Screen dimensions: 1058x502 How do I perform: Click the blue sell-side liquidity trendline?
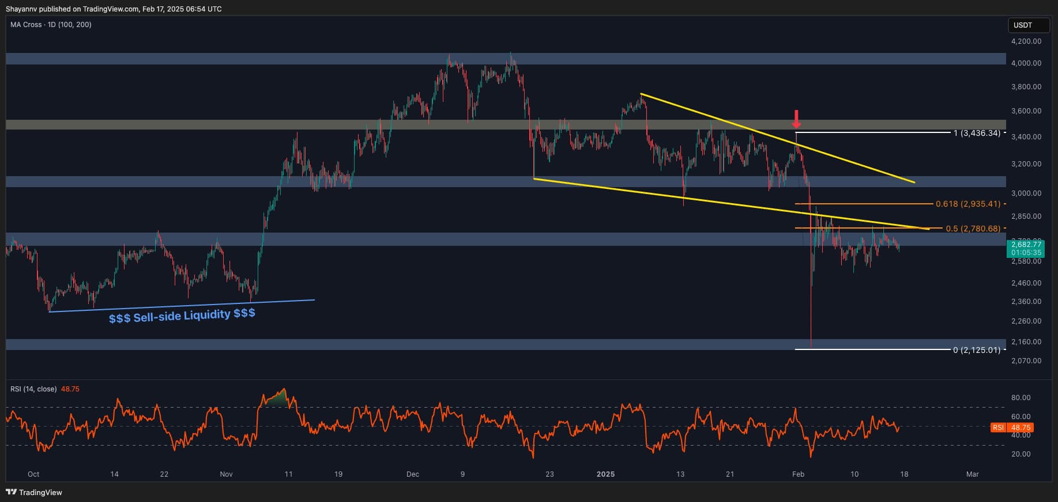point(182,306)
